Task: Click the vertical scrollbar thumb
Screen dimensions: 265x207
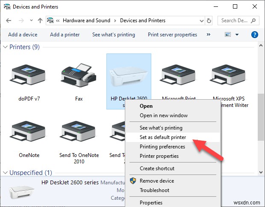Action: click(261, 117)
